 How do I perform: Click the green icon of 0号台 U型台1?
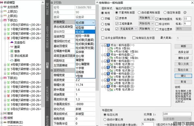(112, 48)
